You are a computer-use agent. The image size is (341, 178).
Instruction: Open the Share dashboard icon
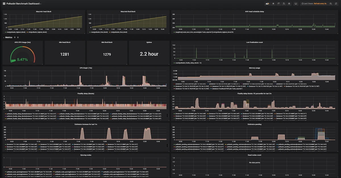[x=279, y=4]
